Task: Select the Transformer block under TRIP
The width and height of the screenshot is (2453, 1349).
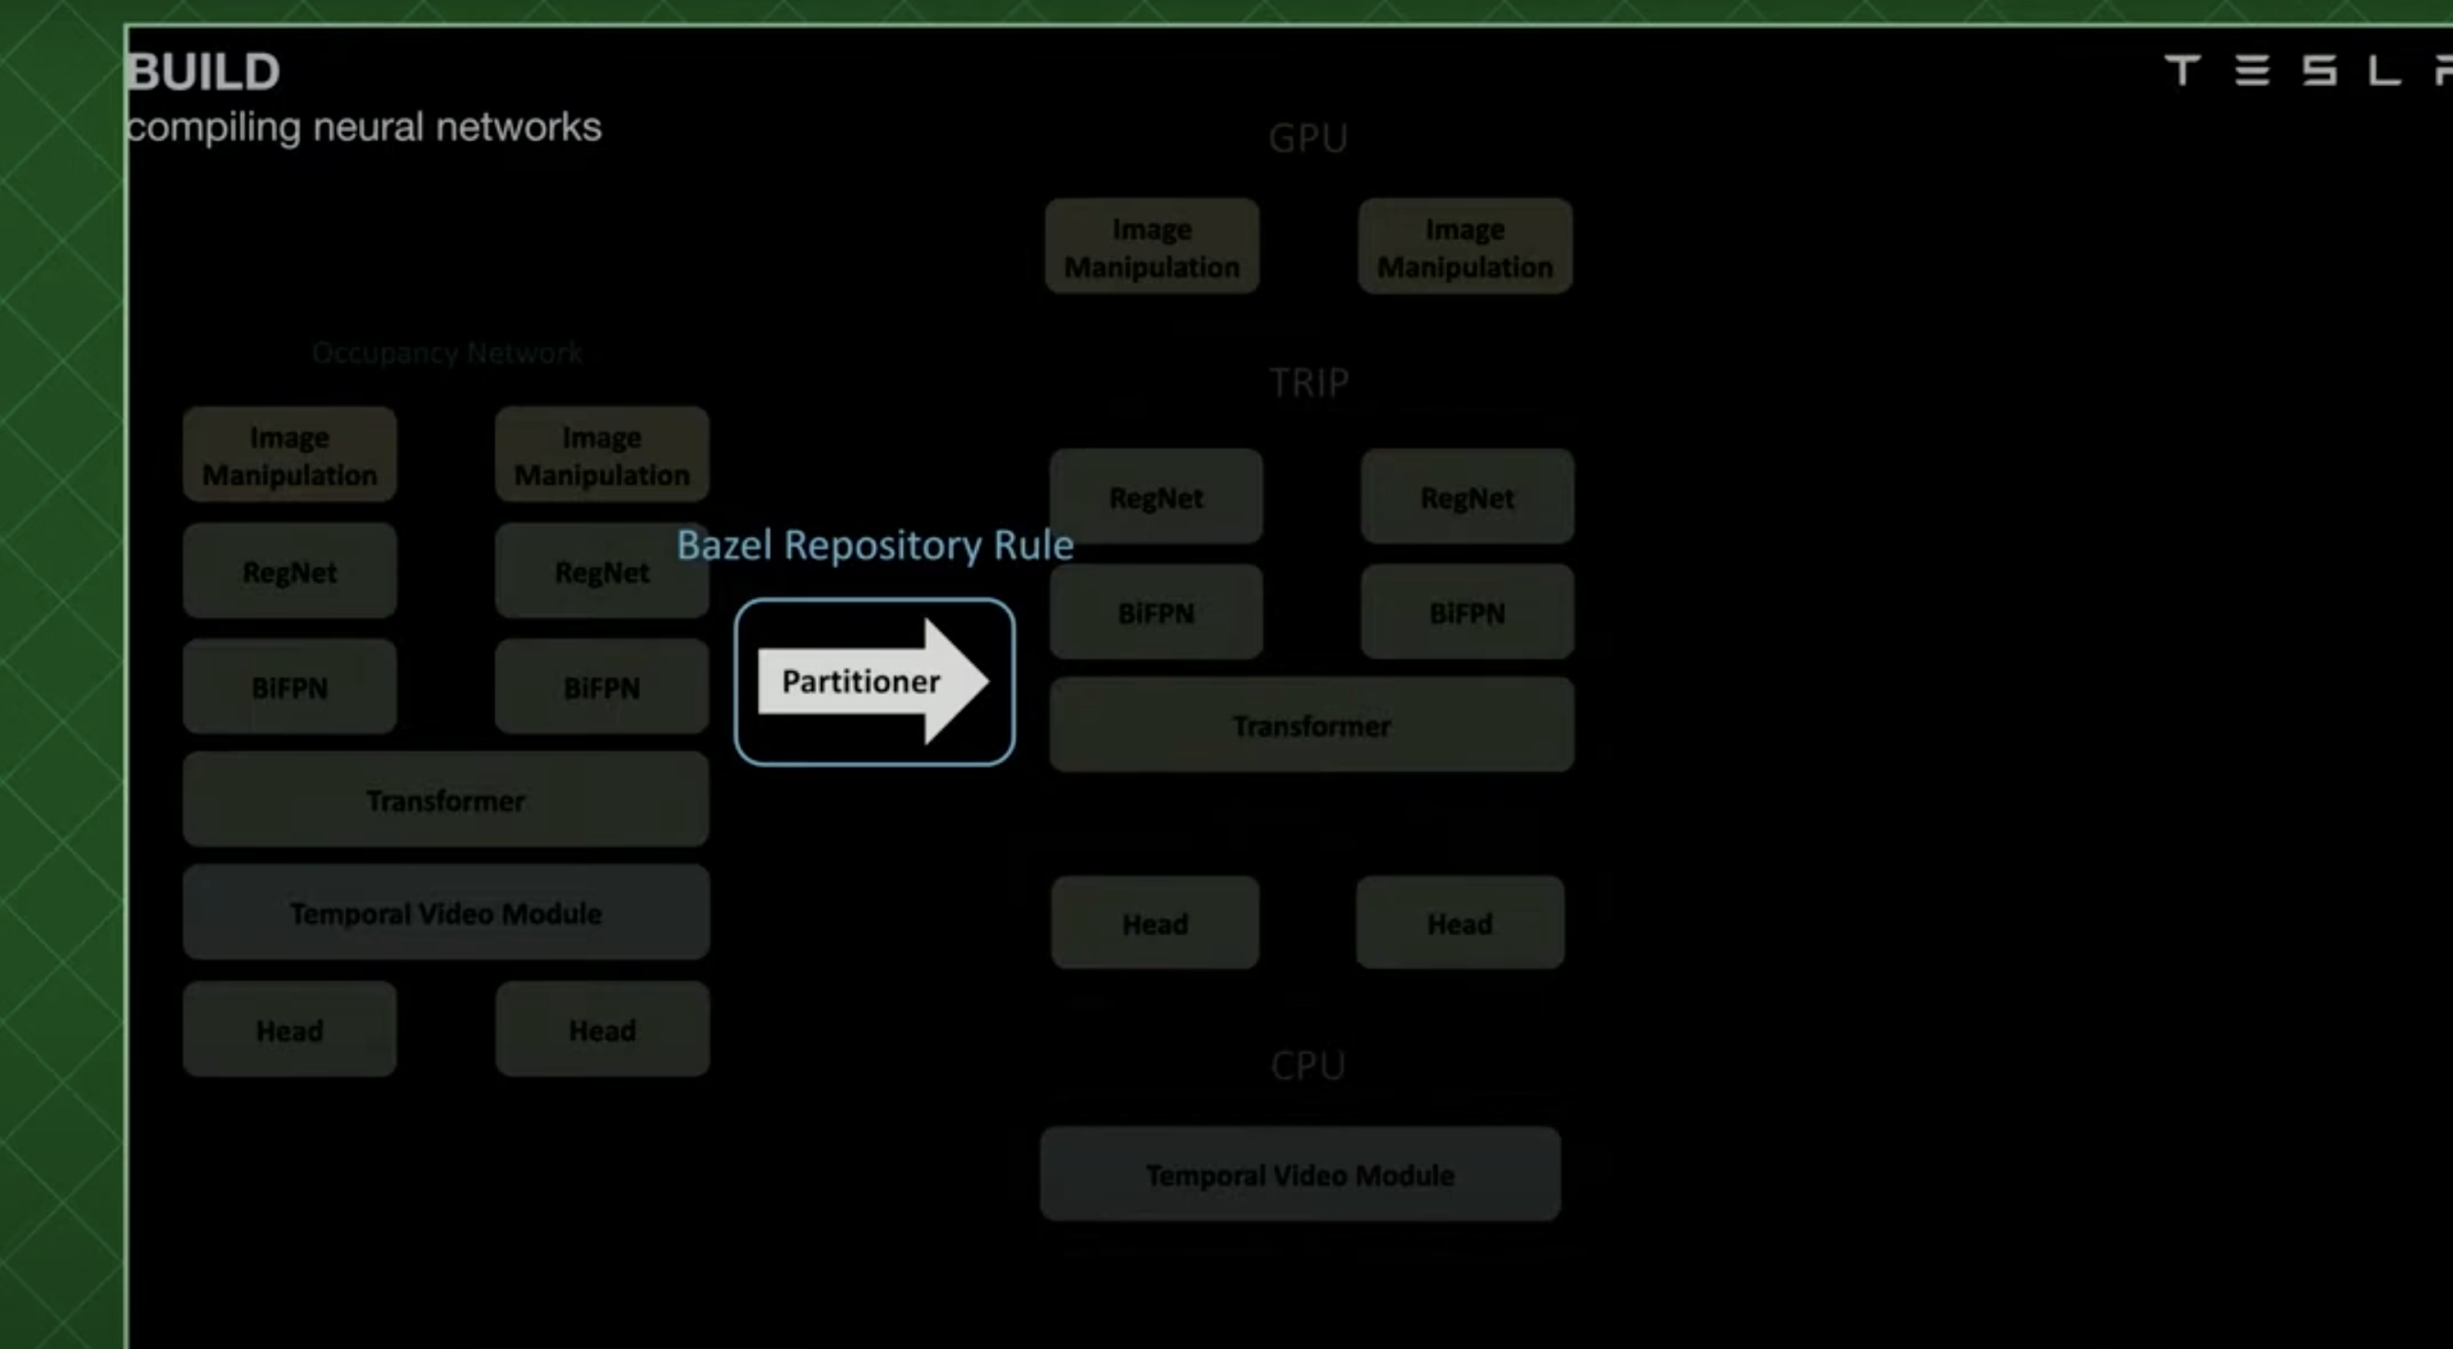Action: point(1311,726)
